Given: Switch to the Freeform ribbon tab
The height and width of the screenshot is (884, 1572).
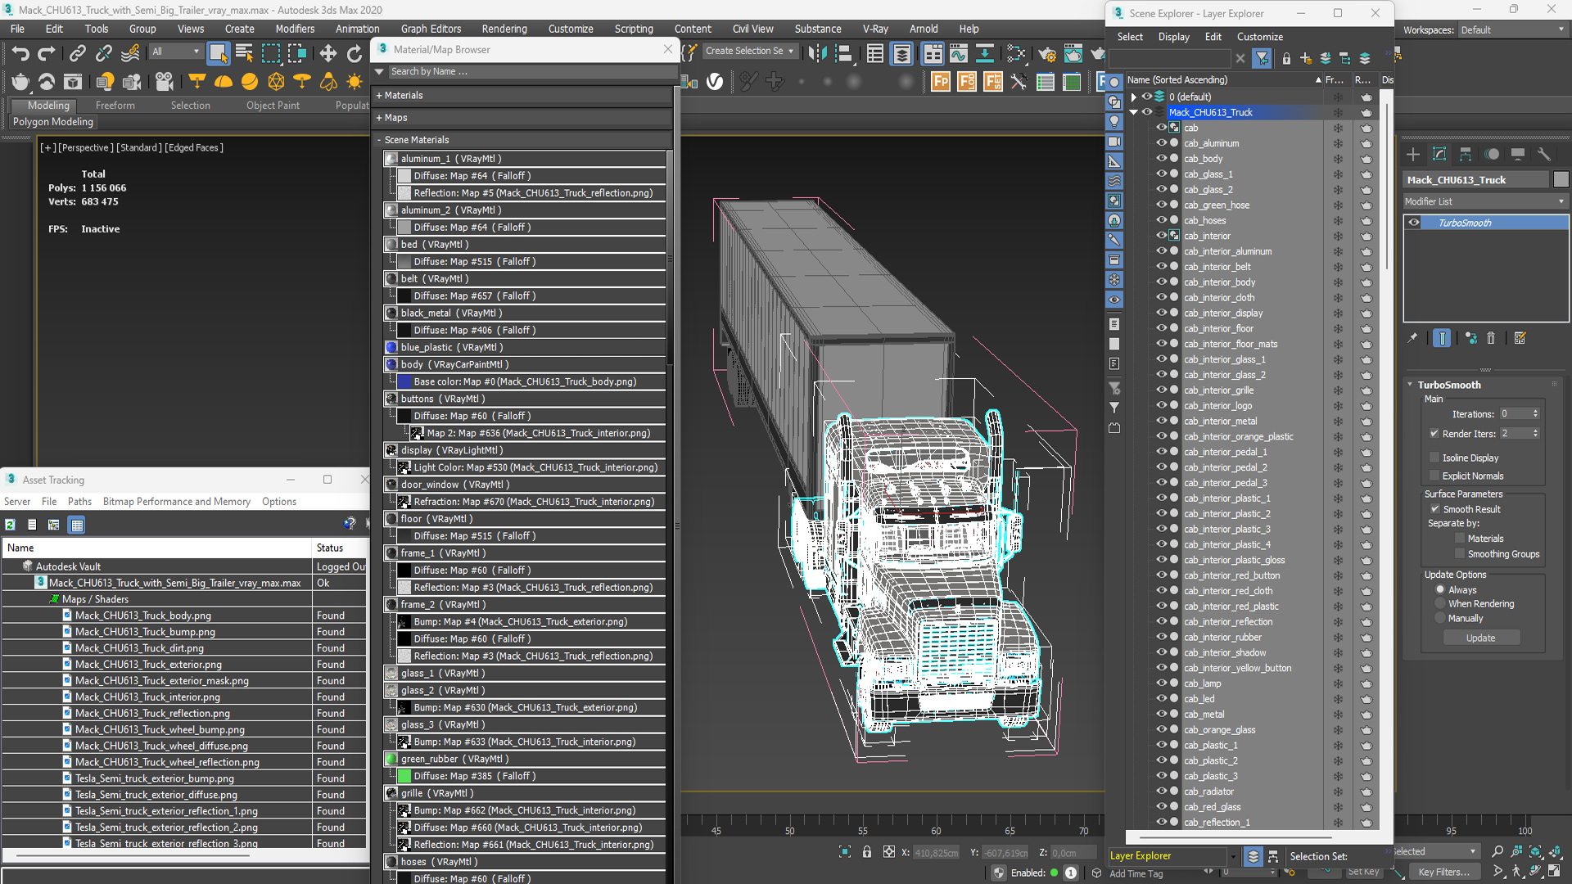Looking at the screenshot, I should pyautogui.click(x=115, y=106).
